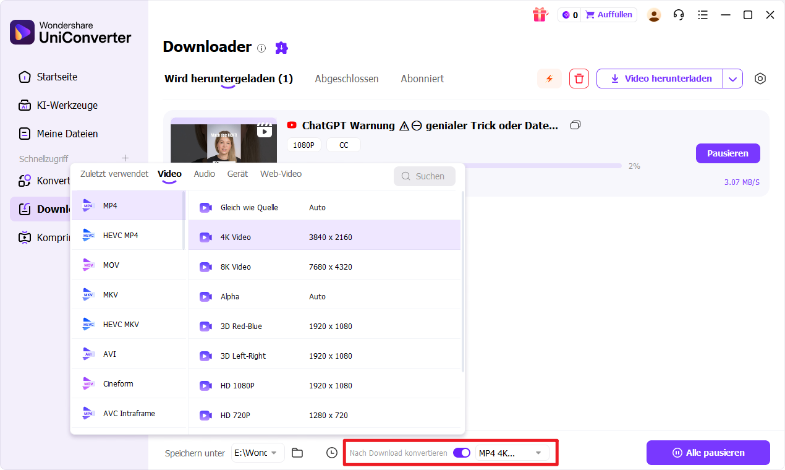Screen dimensions: 785x470
Task: Switch to the Abgeschlossen tab
Action: pos(347,79)
